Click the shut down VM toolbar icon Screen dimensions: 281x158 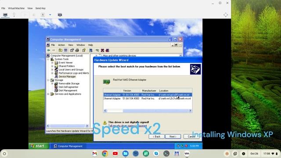(43, 15)
